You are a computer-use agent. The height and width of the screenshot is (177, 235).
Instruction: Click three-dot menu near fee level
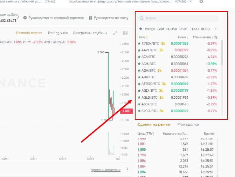128,170
